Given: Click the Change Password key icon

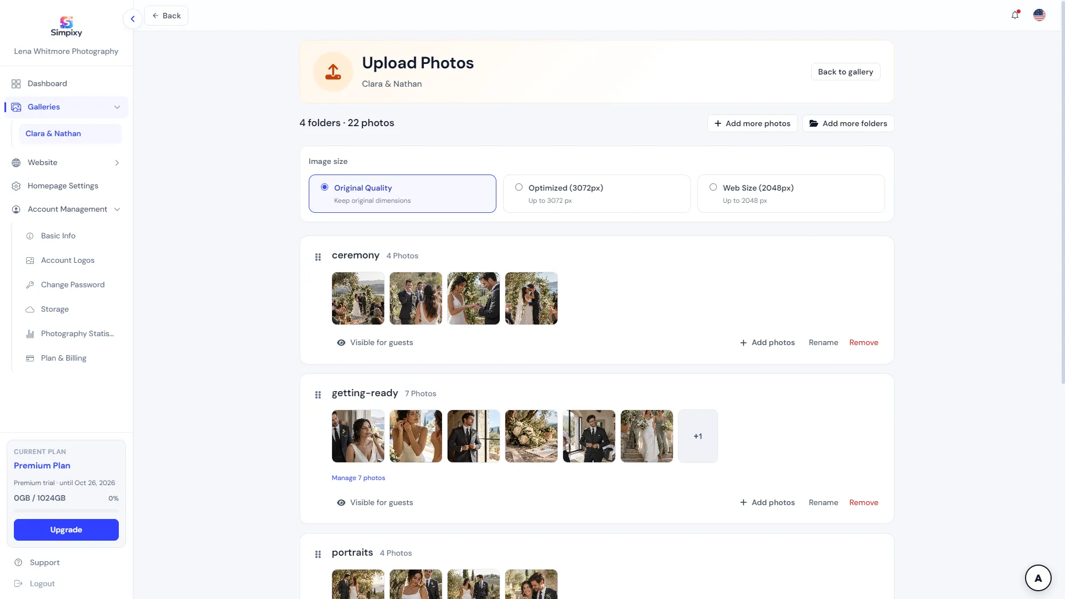Looking at the screenshot, I should (30, 285).
